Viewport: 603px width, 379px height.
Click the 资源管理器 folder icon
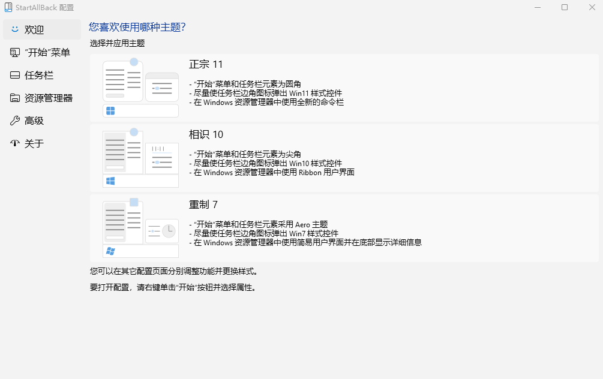pos(15,98)
